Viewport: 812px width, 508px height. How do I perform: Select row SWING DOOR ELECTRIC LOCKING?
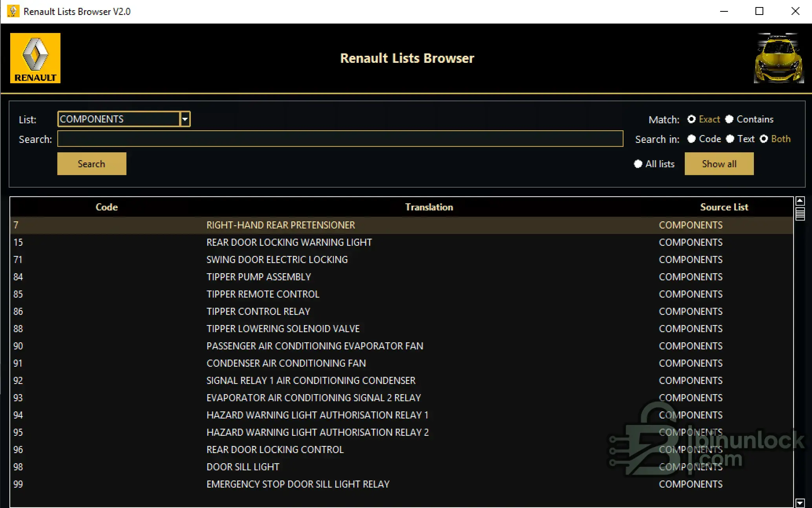click(401, 259)
